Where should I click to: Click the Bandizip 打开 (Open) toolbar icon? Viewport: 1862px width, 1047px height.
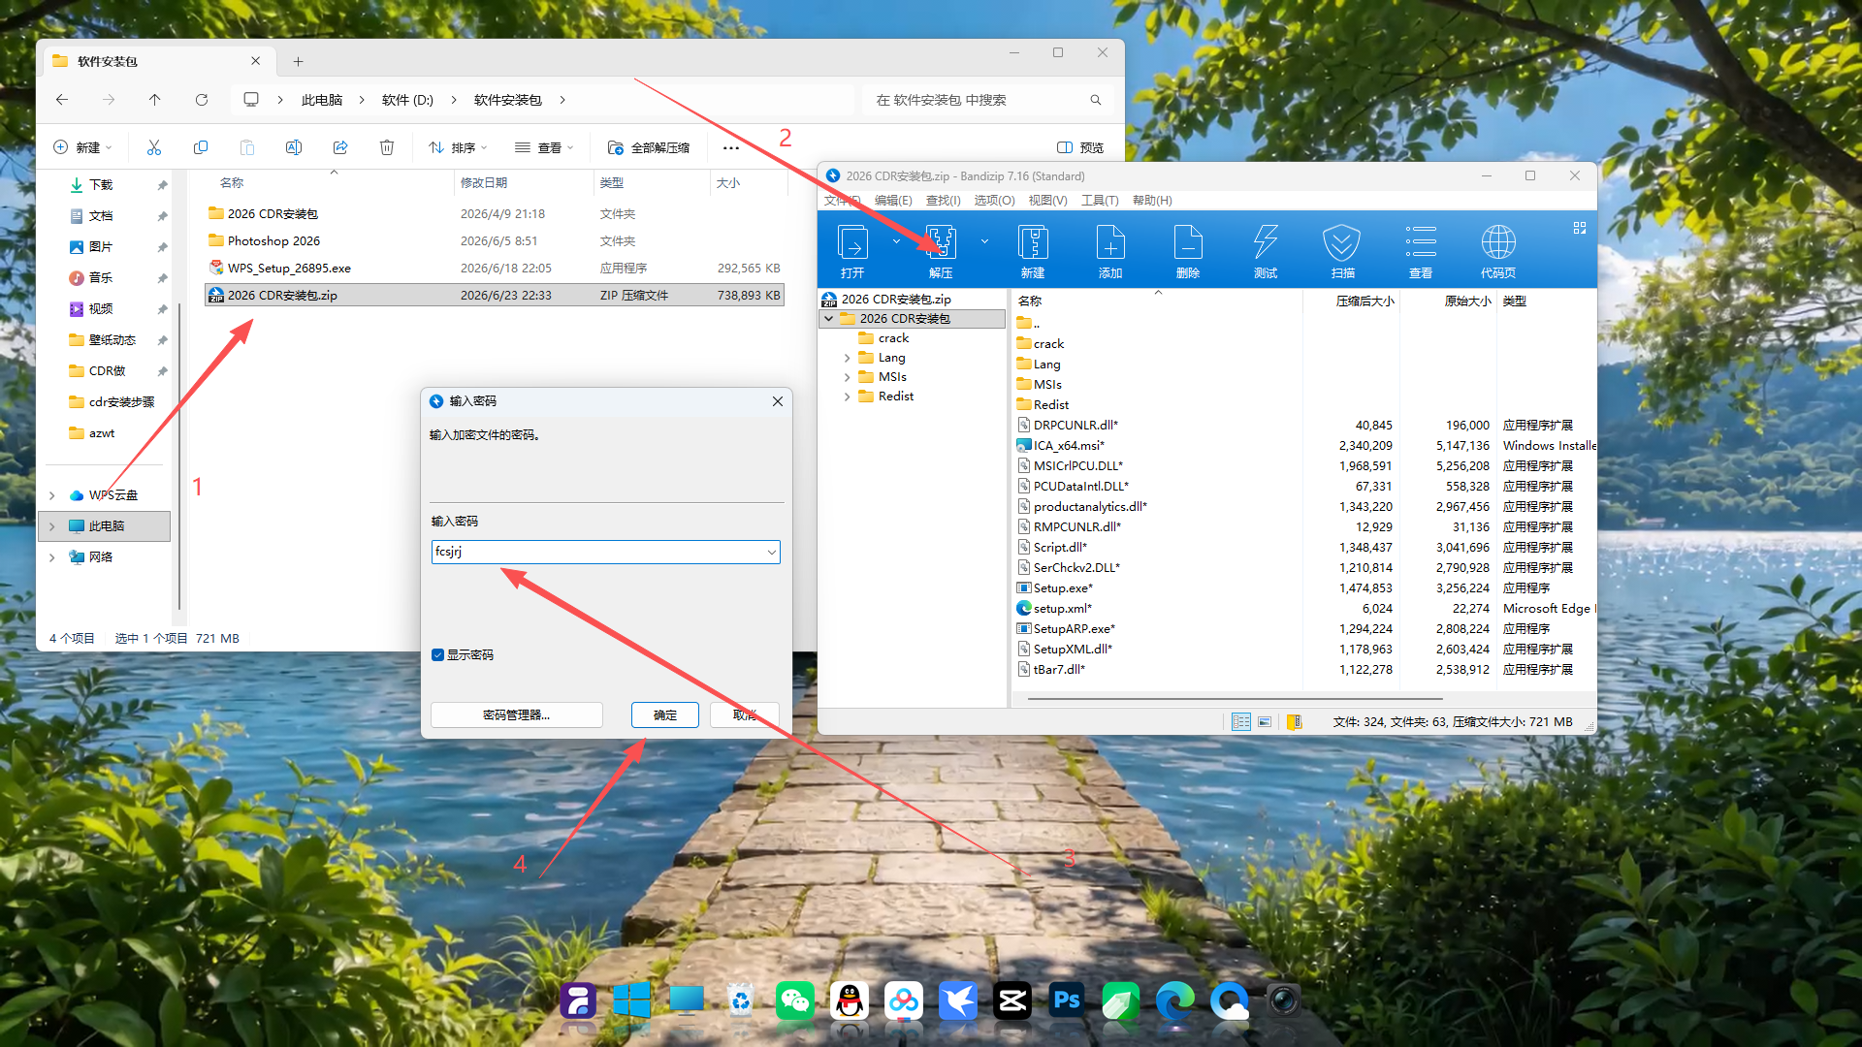852,250
